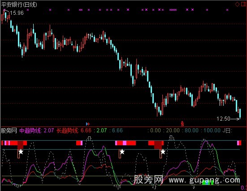Select the chart title 平安银行(日线)
Viewport: 247px width, 191px height.
pyautogui.click(x=19, y=4)
